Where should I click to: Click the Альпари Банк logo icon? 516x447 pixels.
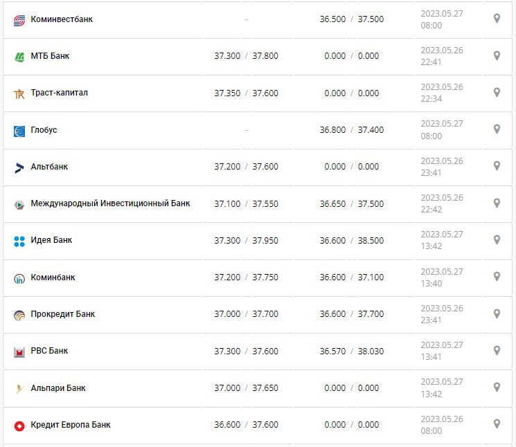click(x=19, y=388)
